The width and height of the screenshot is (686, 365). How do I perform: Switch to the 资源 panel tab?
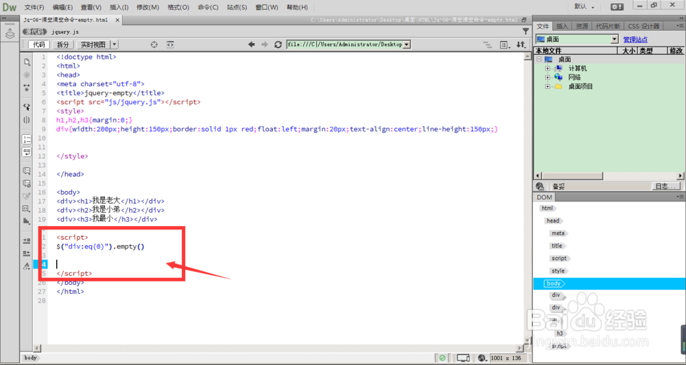(x=582, y=26)
